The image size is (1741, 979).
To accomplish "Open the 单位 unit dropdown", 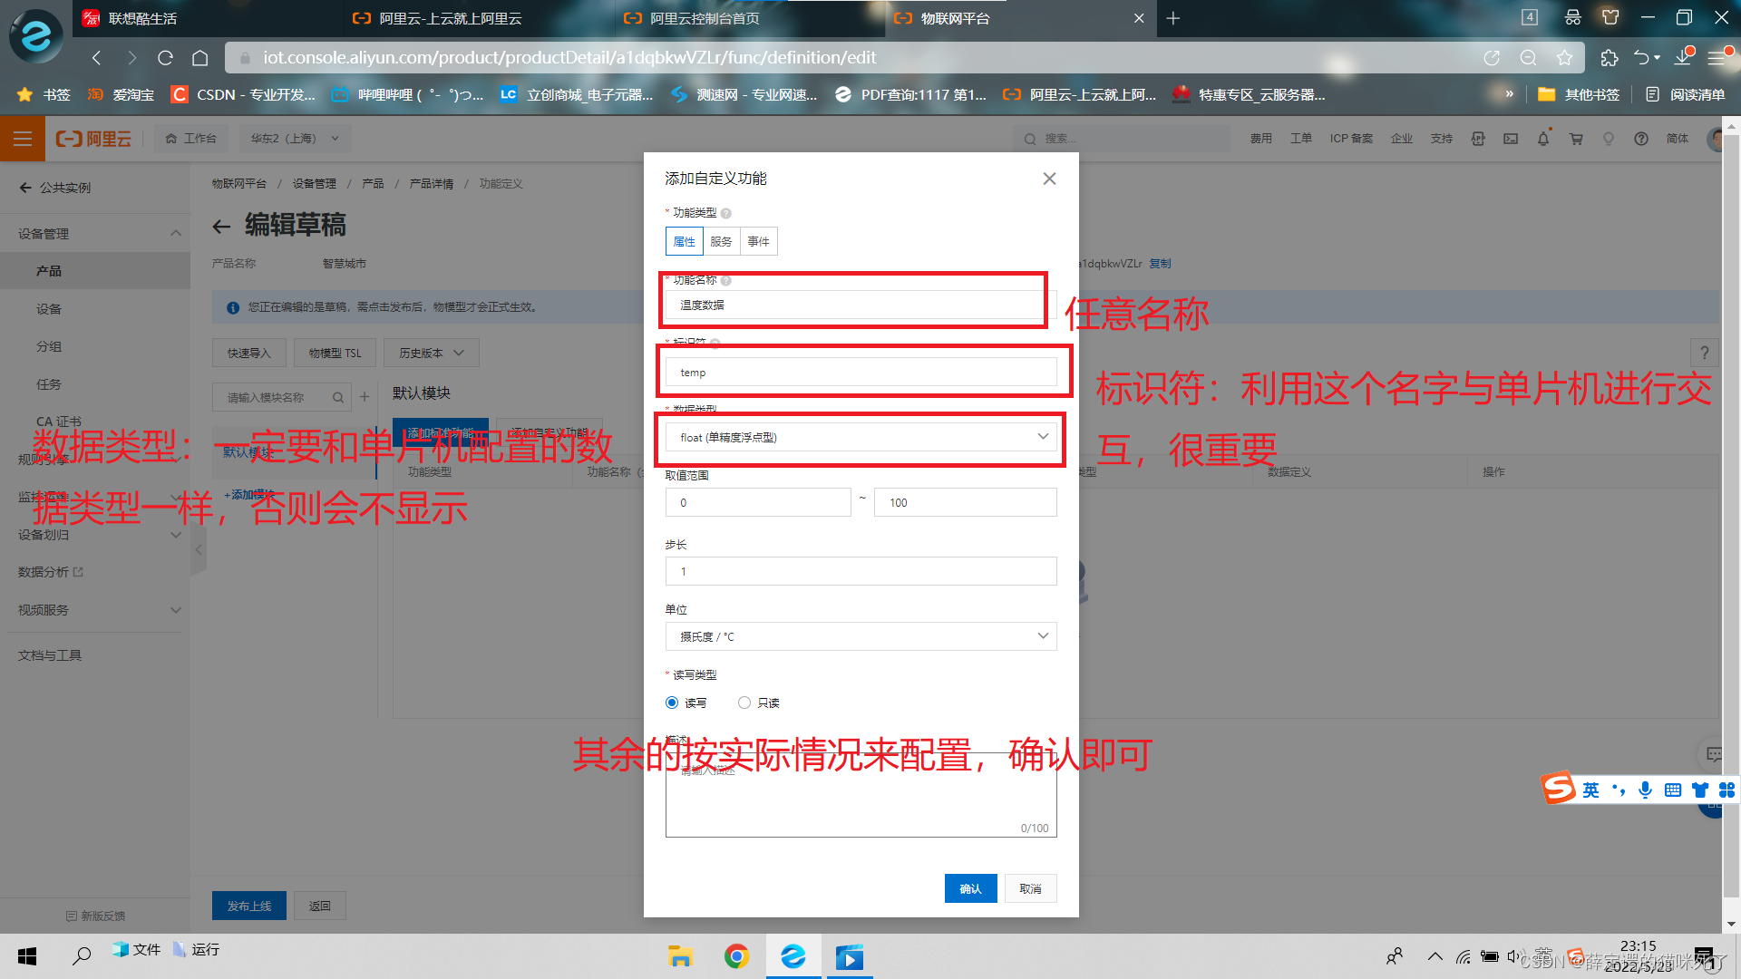I will (x=861, y=636).
